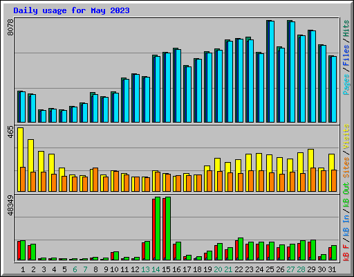
Task: Click day label 8 on x-axis
Action: 95,269
